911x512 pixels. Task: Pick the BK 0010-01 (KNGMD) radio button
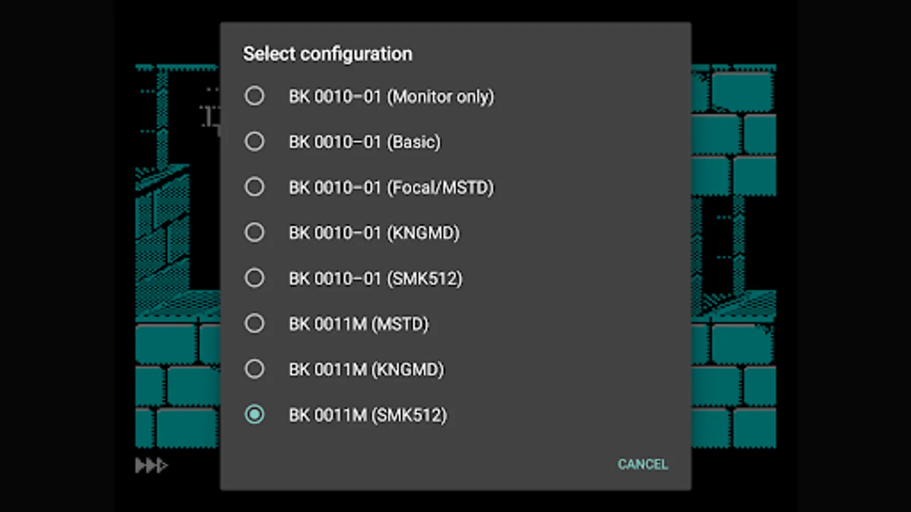click(255, 233)
